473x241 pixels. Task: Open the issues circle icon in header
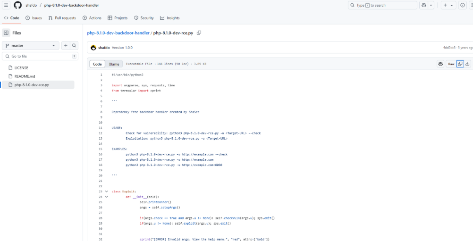pos(463,5)
